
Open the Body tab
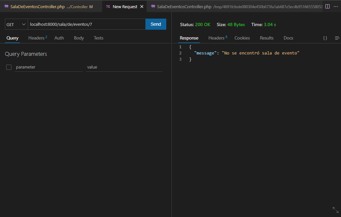[x=79, y=38]
